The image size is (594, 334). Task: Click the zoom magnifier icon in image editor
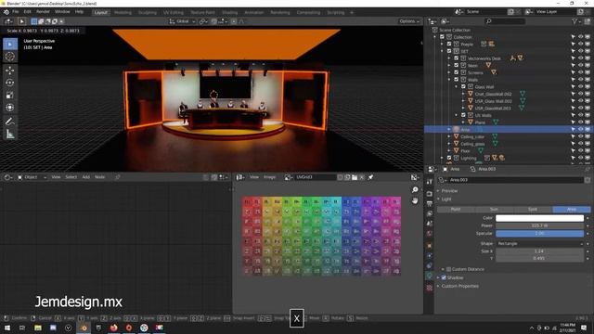(415, 189)
